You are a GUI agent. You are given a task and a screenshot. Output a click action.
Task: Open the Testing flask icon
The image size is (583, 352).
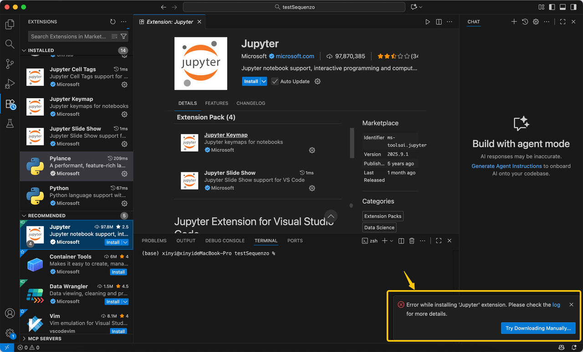point(10,123)
